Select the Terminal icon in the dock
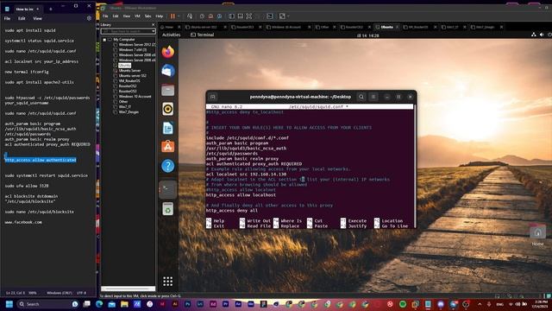This screenshot has width=552, height=311. click(168, 190)
